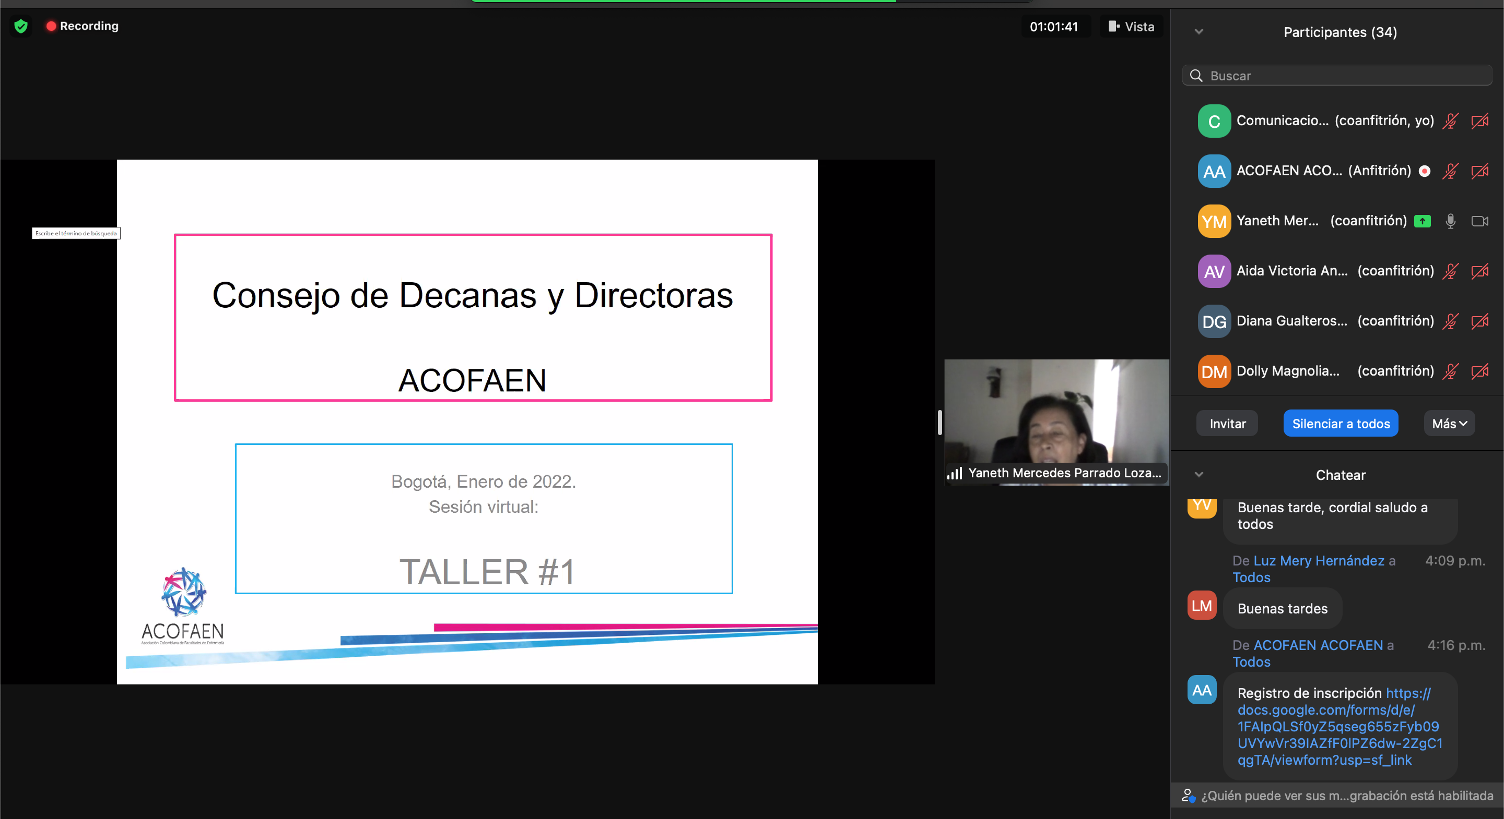1504x819 pixels.
Task: Click the red Recording indicator
Action: tap(83, 26)
